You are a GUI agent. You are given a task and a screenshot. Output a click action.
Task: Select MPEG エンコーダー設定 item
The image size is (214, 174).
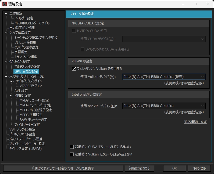pyautogui.click(x=35, y=105)
